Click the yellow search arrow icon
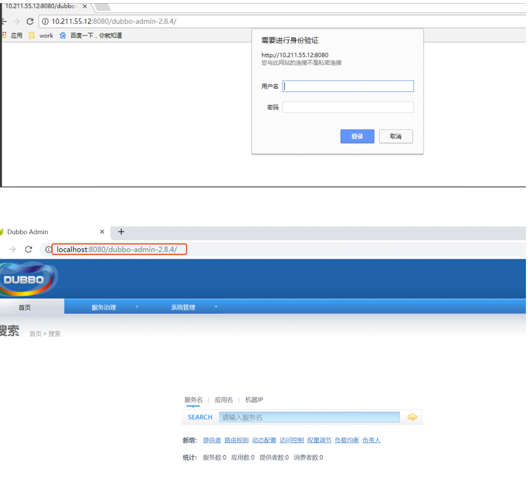 [x=413, y=417]
